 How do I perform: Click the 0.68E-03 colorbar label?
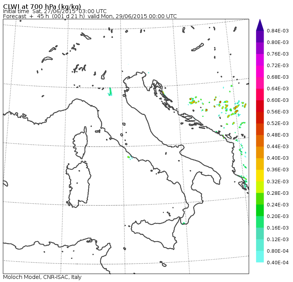click(278, 77)
